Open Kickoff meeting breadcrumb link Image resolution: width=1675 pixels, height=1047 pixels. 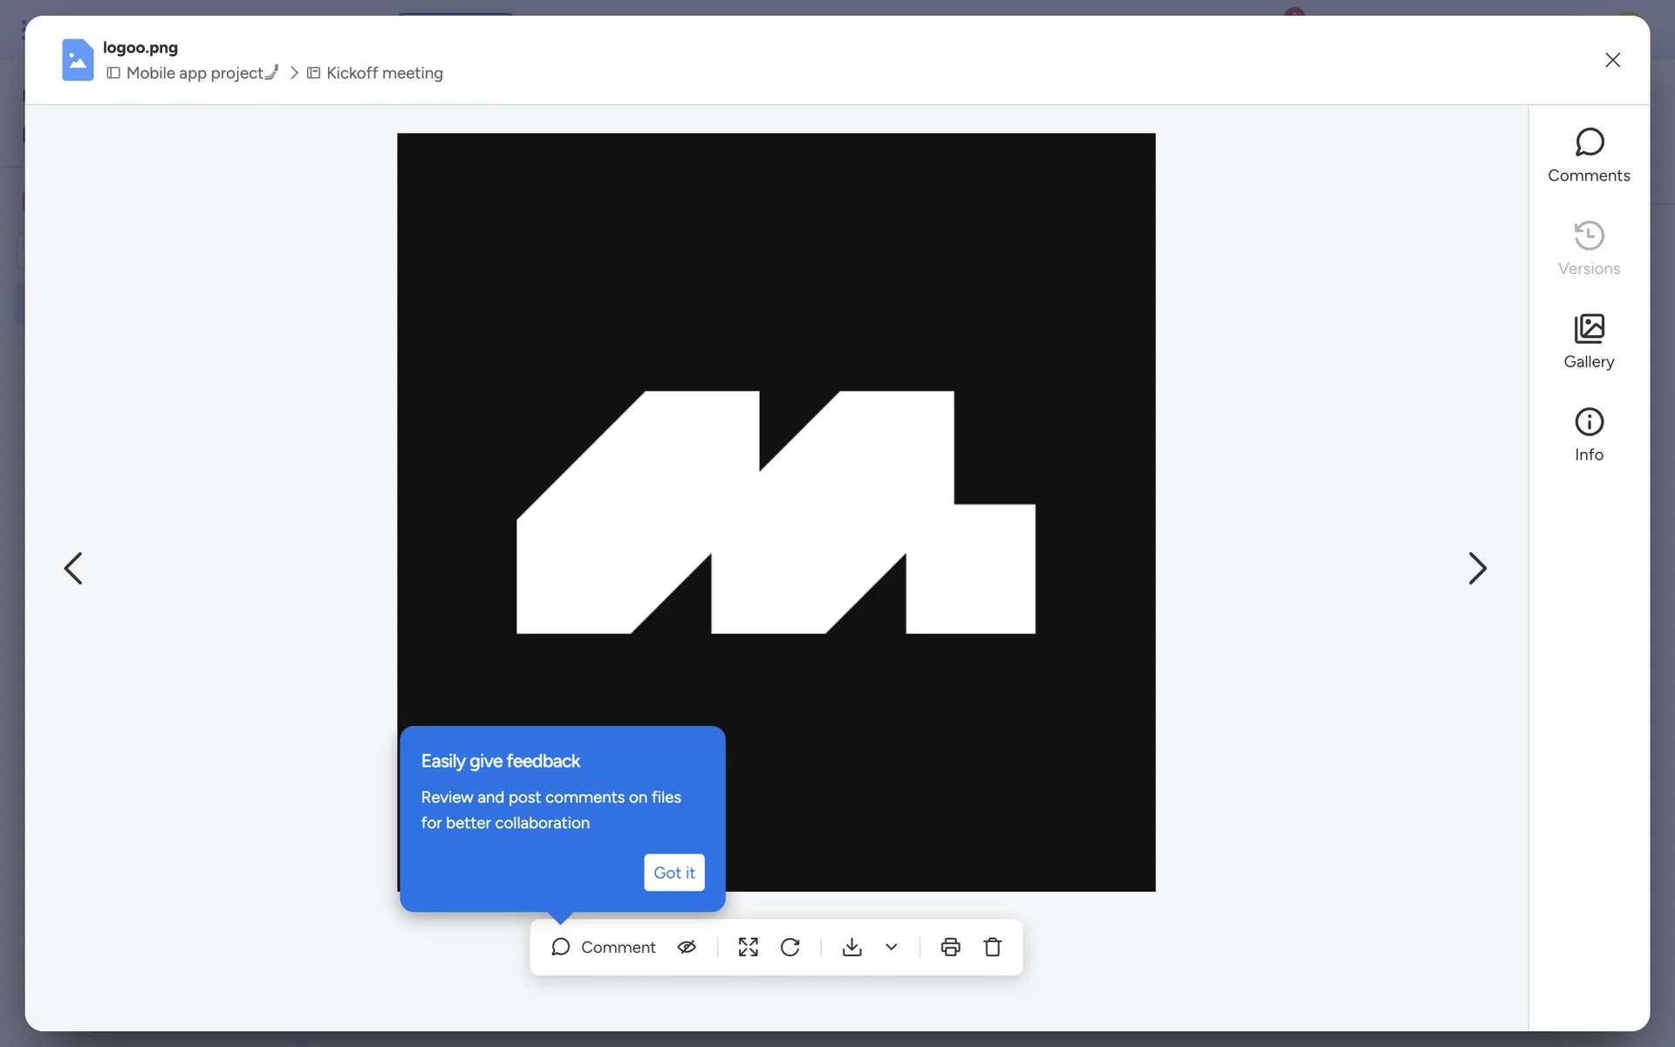coord(384,73)
